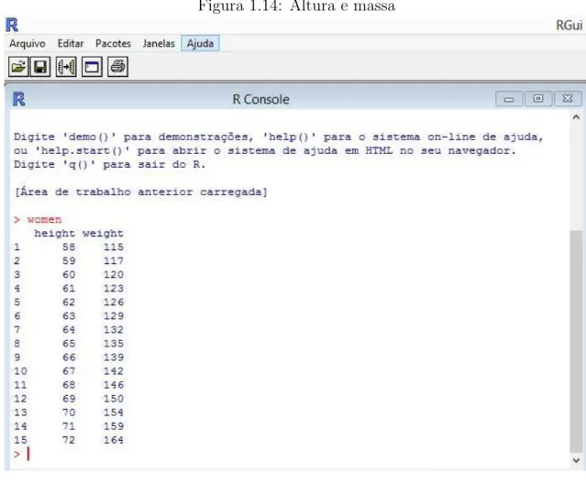586x495 pixels.
Task: Click height value 72
Action: pyautogui.click(x=69, y=440)
